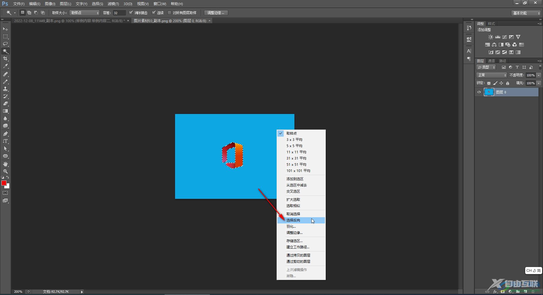
Task: Add a Curves adjustment
Action: click(505, 37)
